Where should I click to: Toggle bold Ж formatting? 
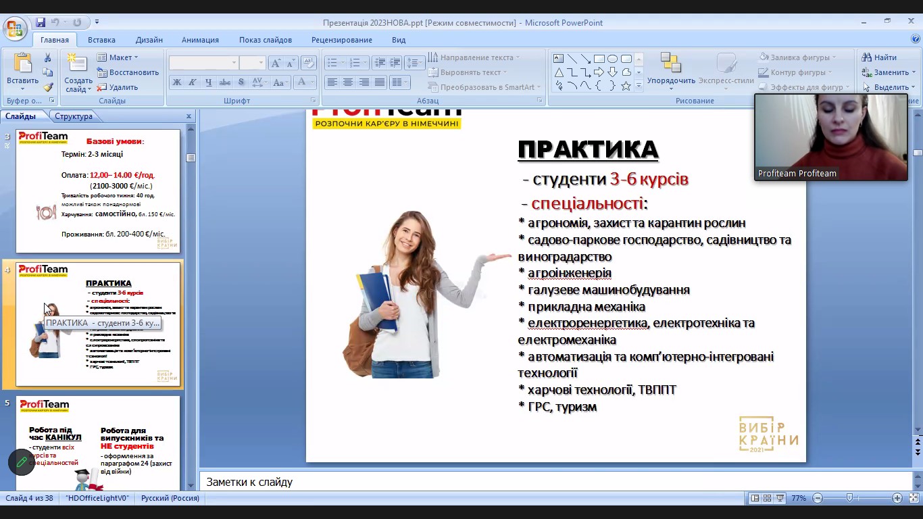177,82
